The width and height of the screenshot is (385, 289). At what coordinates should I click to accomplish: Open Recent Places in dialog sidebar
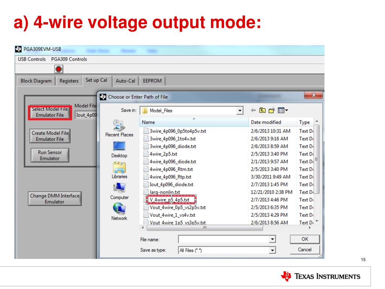119,128
